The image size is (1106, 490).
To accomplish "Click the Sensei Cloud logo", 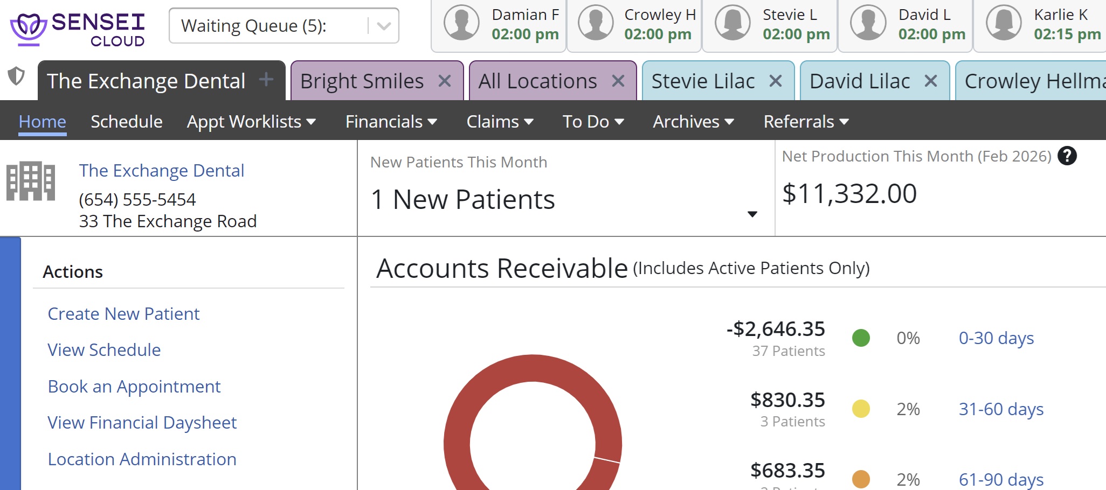I will pyautogui.click(x=78, y=30).
